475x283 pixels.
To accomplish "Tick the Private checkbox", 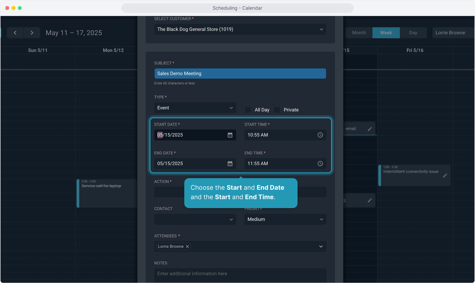I will (277, 110).
